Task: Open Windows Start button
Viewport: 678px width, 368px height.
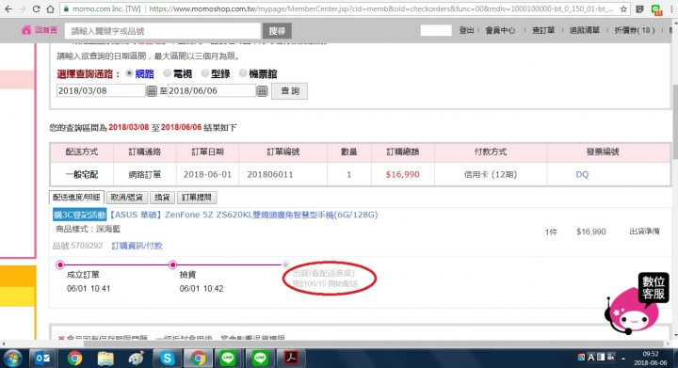Action: tap(12, 359)
